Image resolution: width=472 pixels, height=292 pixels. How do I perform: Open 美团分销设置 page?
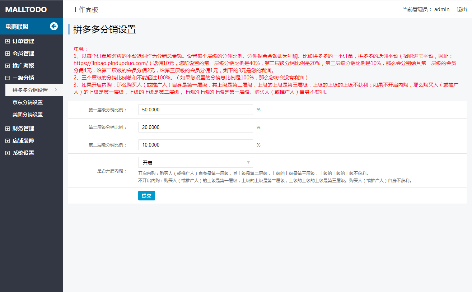point(28,115)
